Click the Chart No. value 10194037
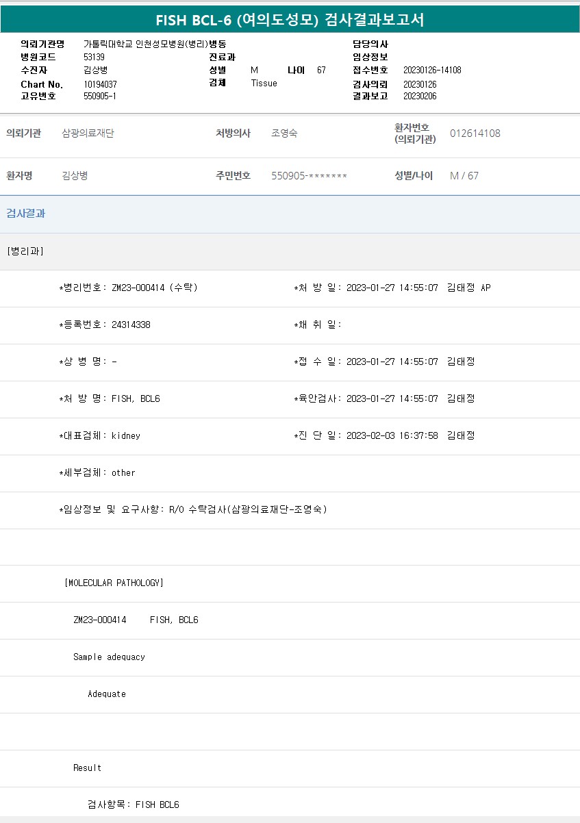This screenshot has height=823, width=580. pos(100,84)
